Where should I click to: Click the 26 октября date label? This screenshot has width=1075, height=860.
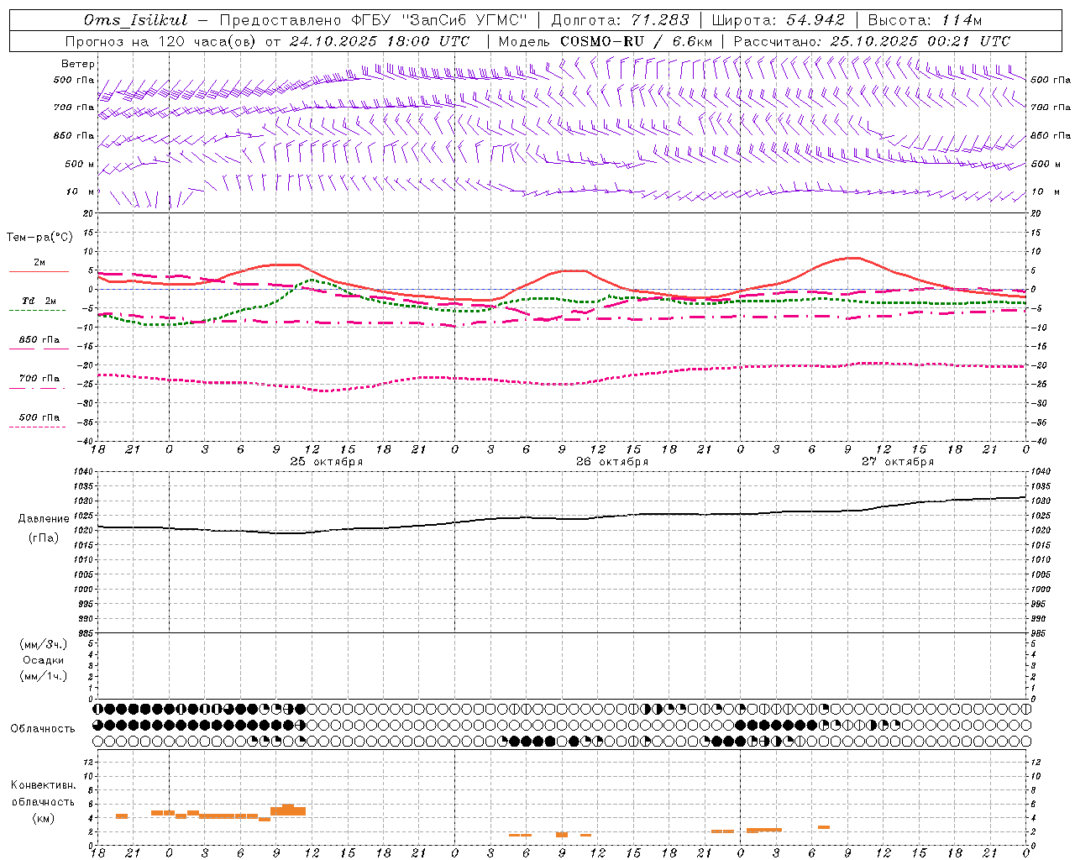coord(612,462)
